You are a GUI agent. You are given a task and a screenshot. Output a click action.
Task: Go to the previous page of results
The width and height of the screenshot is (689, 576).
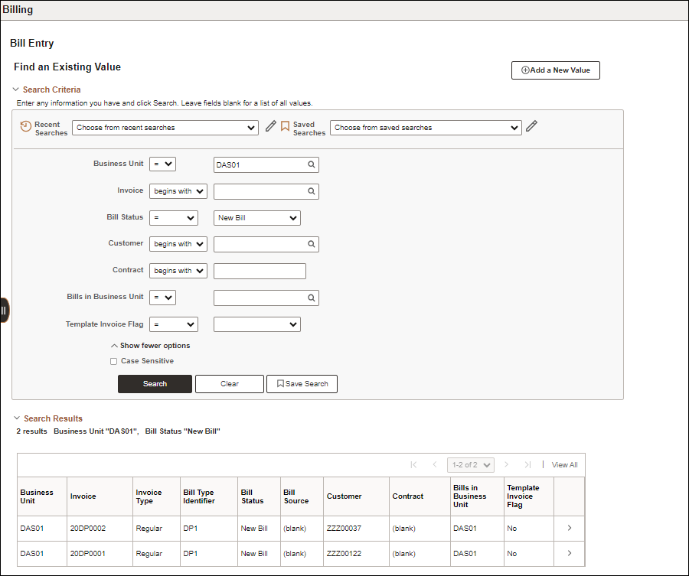435,464
